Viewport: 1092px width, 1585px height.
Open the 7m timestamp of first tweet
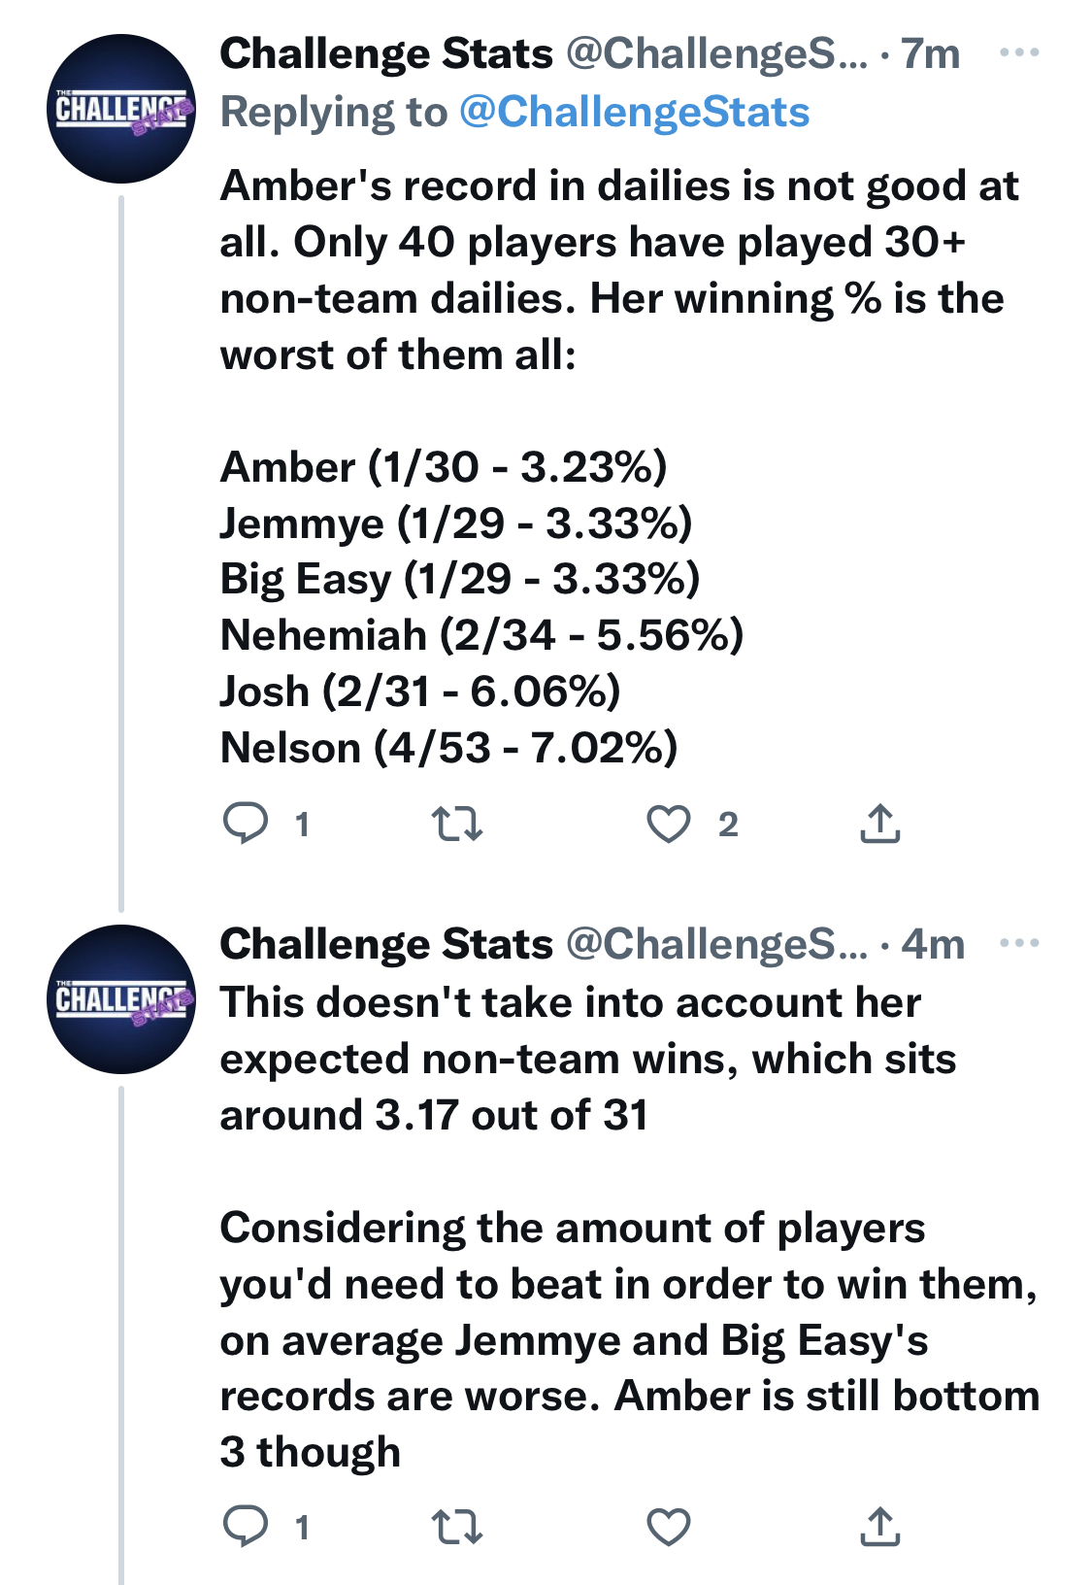click(x=930, y=54)
